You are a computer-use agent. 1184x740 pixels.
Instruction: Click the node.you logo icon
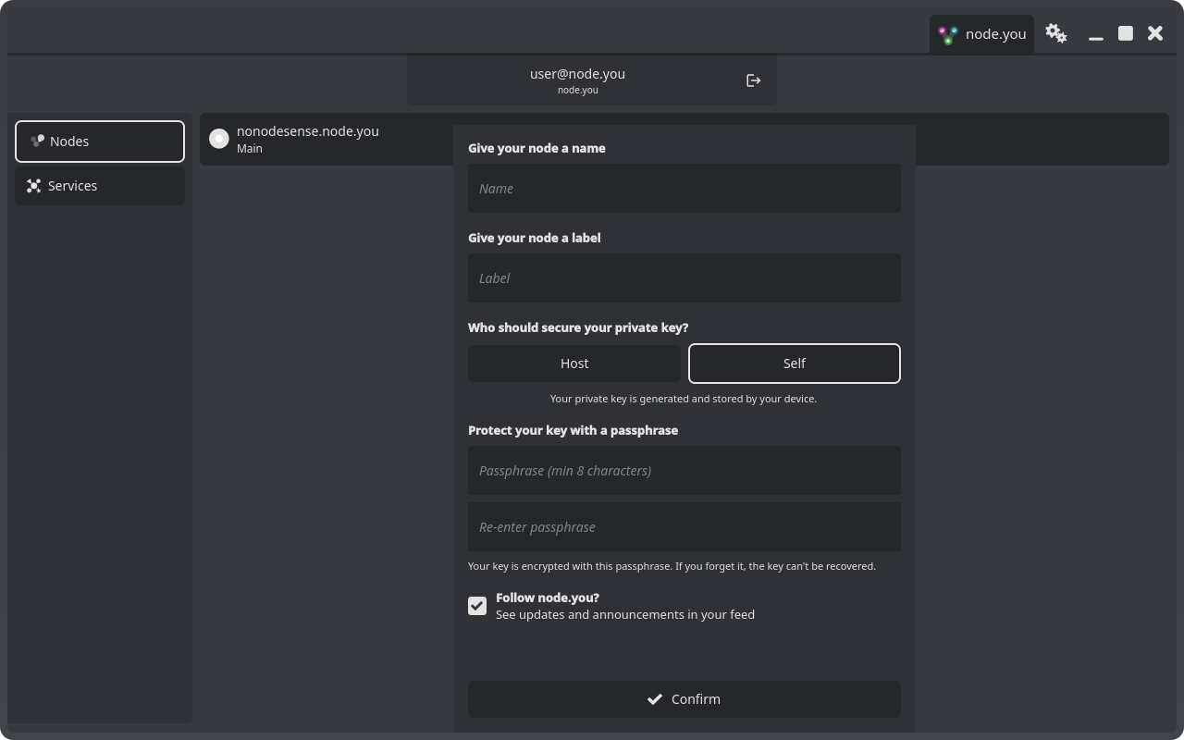[x=948, y=34]
